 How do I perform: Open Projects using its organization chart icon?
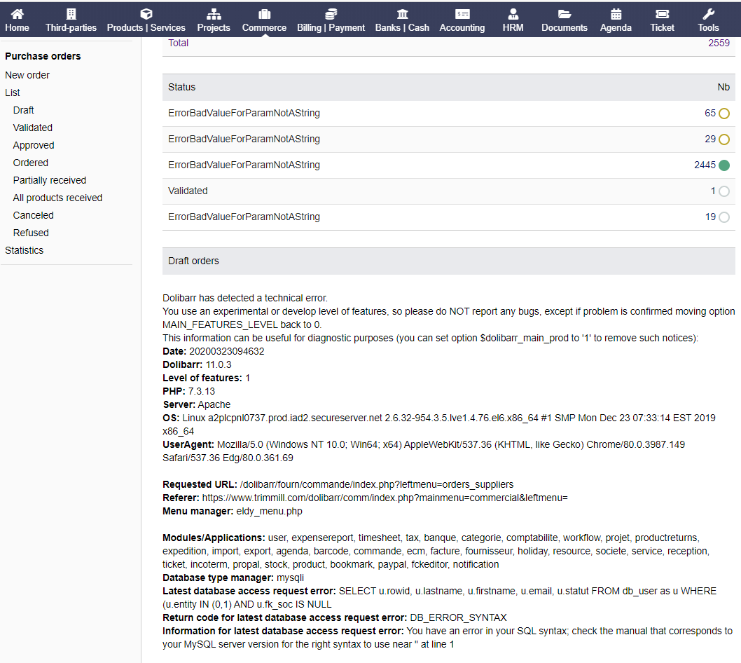click(x=213, y=14)
